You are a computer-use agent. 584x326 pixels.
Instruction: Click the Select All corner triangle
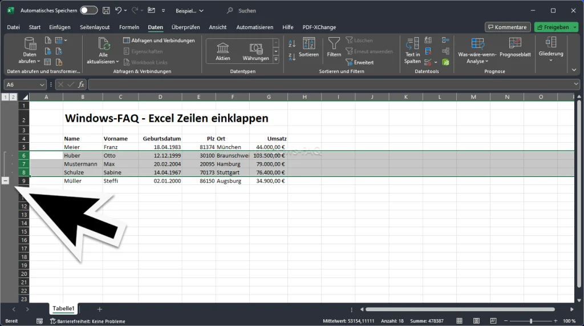[25, 97]
